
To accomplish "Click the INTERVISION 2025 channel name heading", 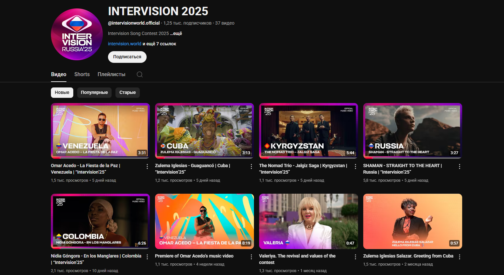I will 158,11.
